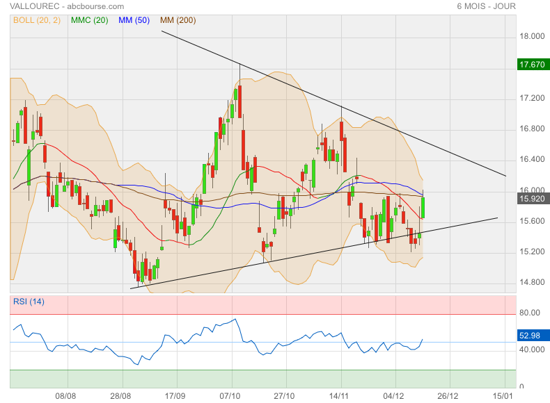The image size is (550, 403).
Task: Select the MMC (20) legend label
Action: (x=89, y=20)
